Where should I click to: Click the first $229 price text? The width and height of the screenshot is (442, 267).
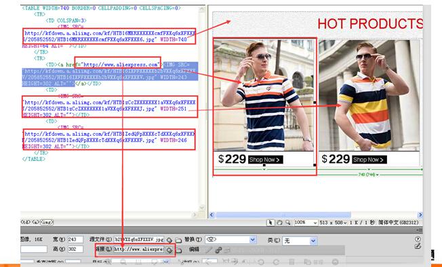click(x=232, y=159)
